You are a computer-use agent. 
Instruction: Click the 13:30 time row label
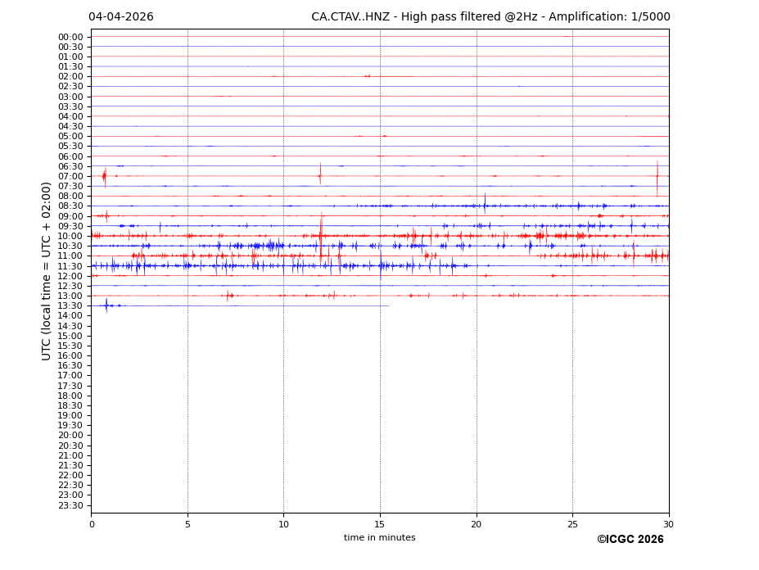(x=70, y=305)
